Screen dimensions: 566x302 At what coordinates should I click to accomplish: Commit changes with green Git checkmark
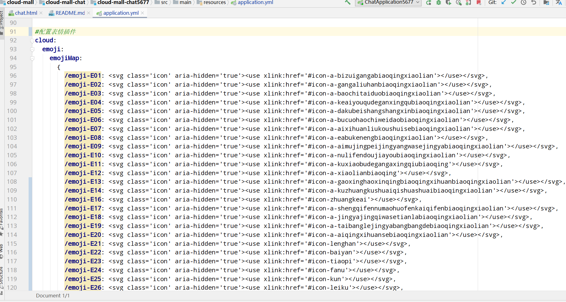click(513, 2)
